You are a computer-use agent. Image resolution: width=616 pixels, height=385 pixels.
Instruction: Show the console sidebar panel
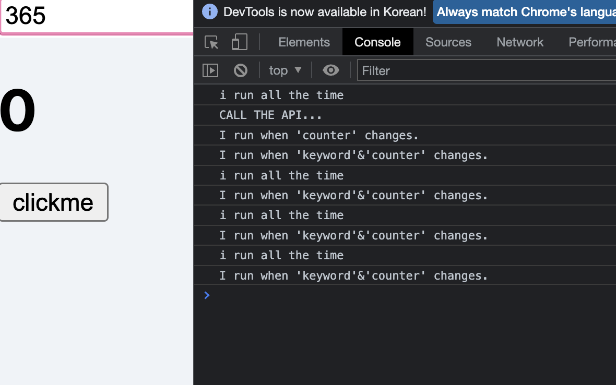210,70
